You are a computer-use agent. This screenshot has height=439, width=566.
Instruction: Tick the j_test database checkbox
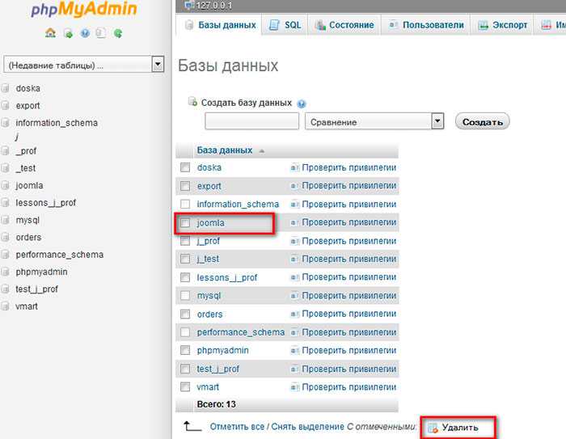pyautogui.click(x=185, y=259)
